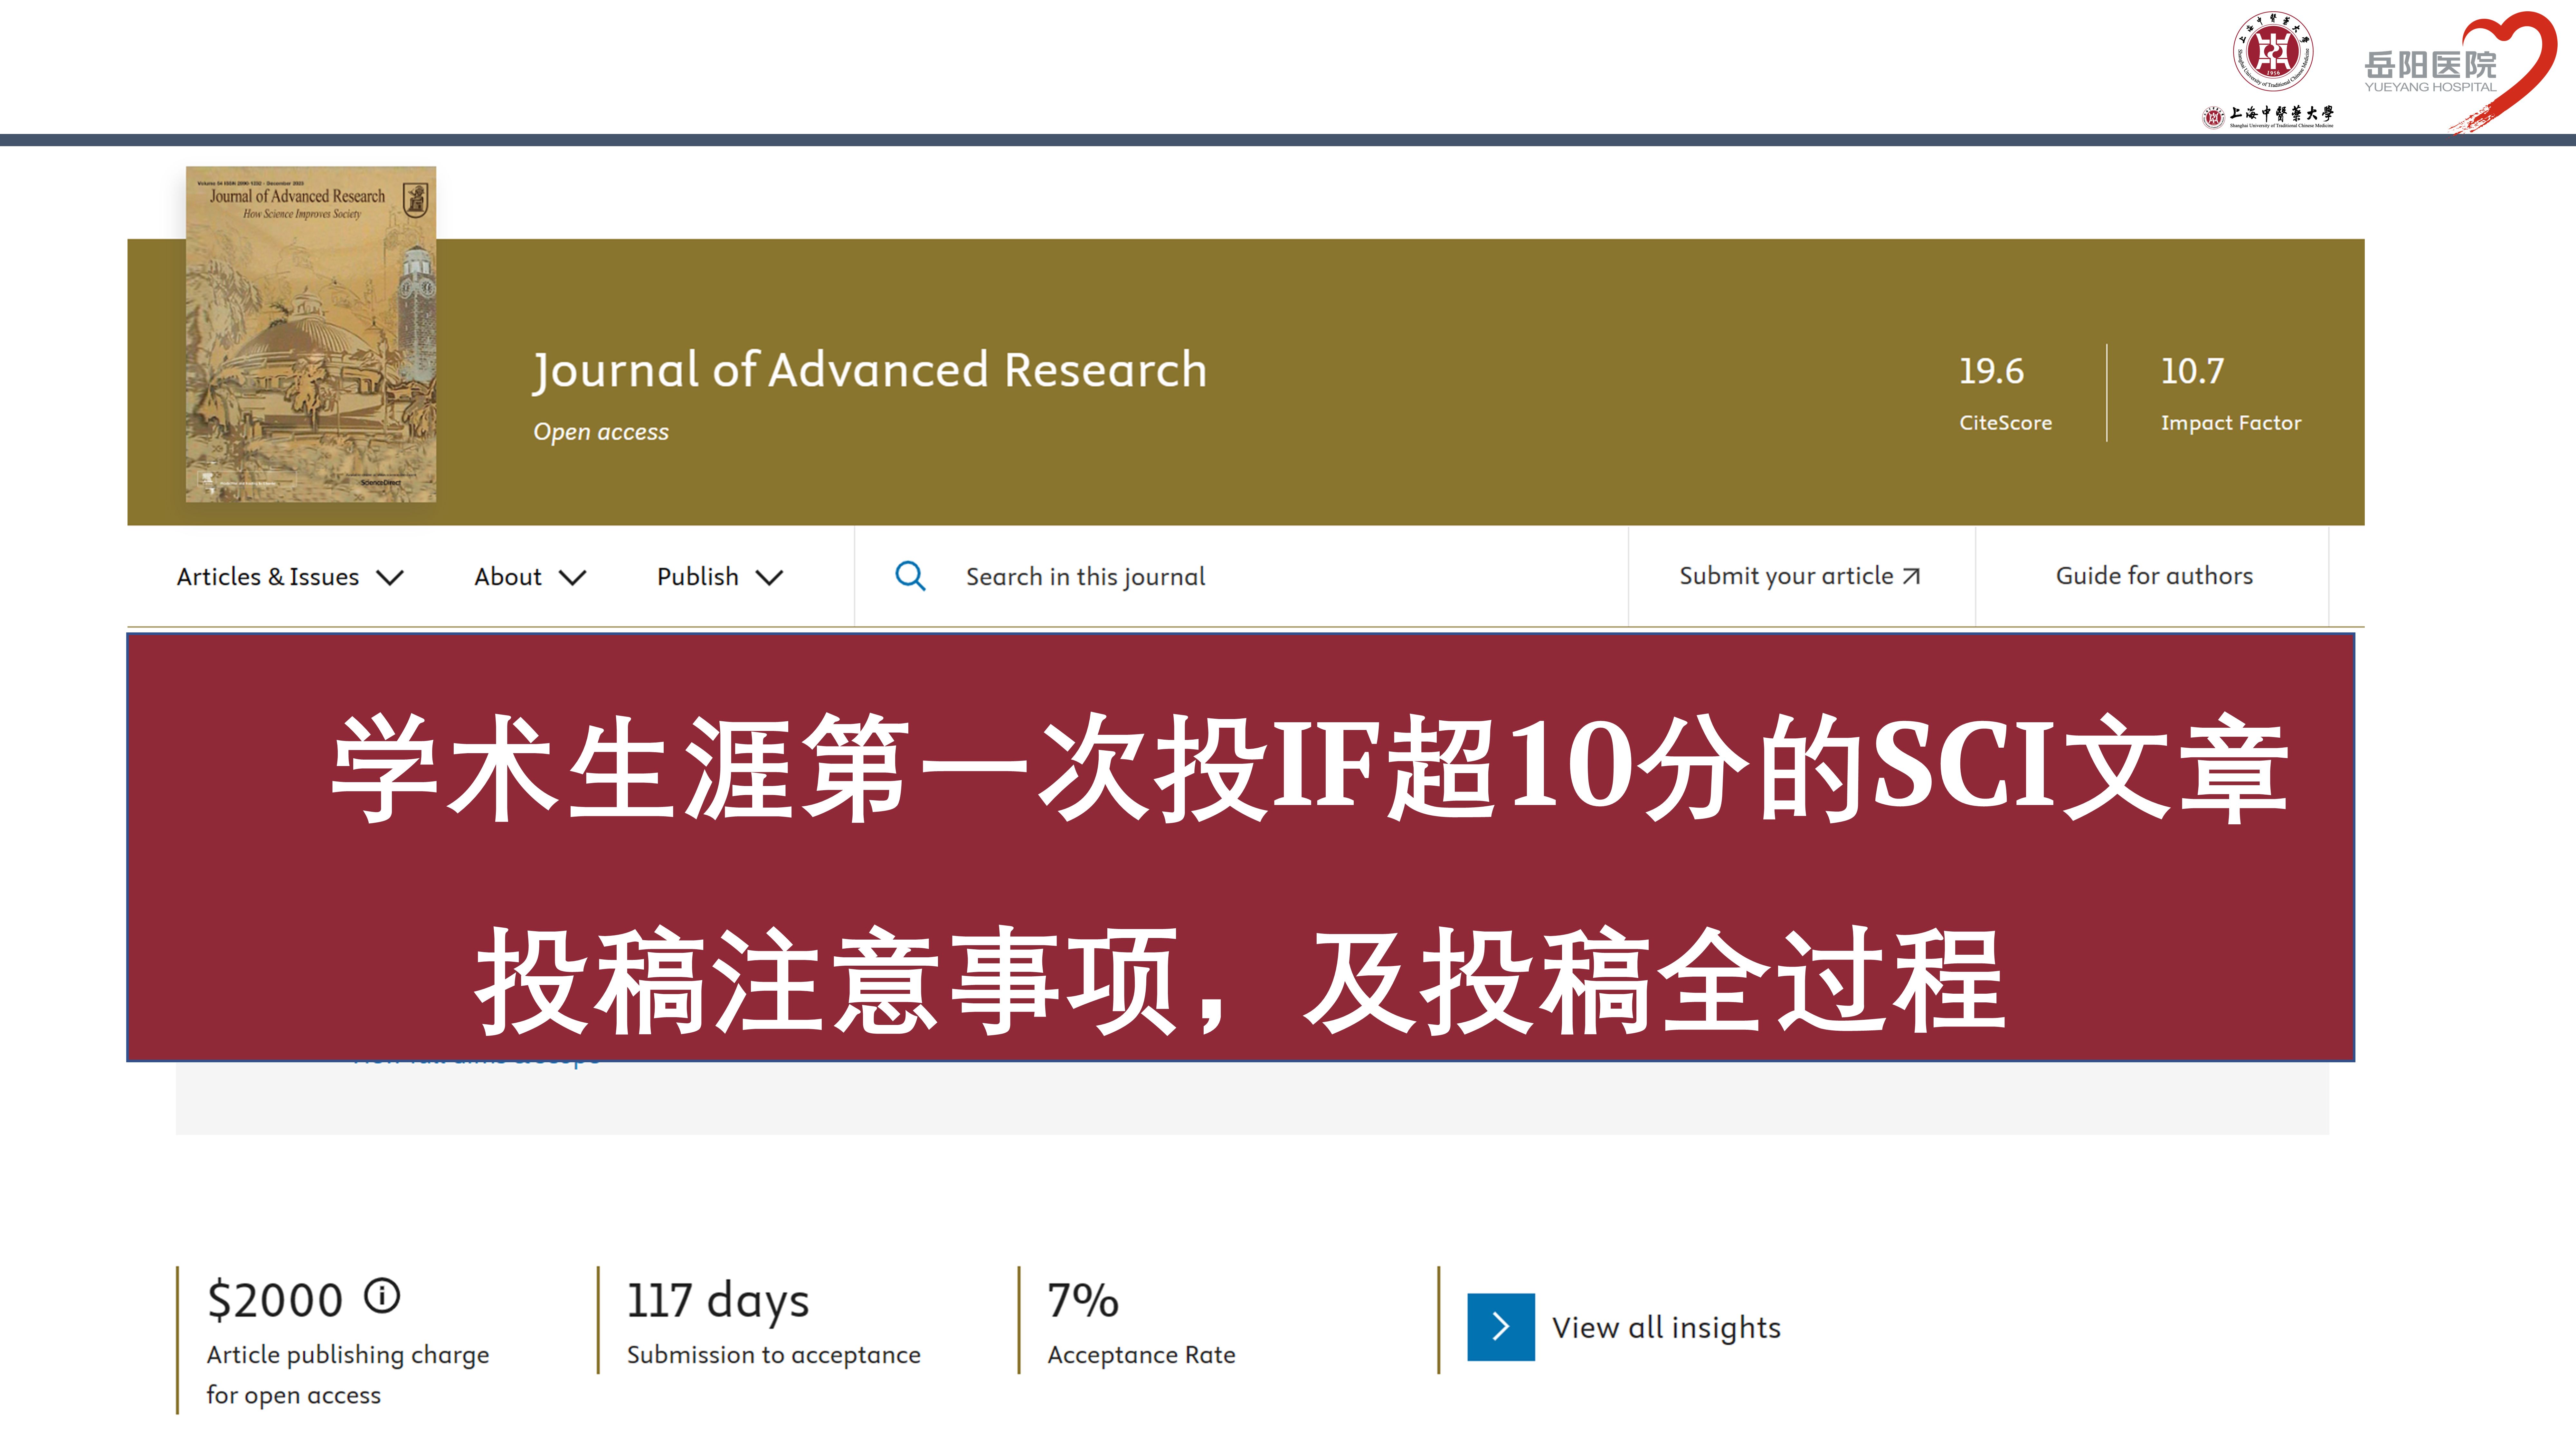Click the Journal of Advanced Research cover thumbnail
The width and height of the screenshot is (2576, 1449).
point(311,334)
